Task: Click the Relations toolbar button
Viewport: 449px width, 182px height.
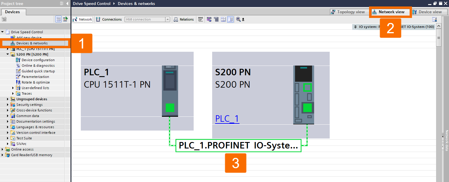Action: [184, 19]
